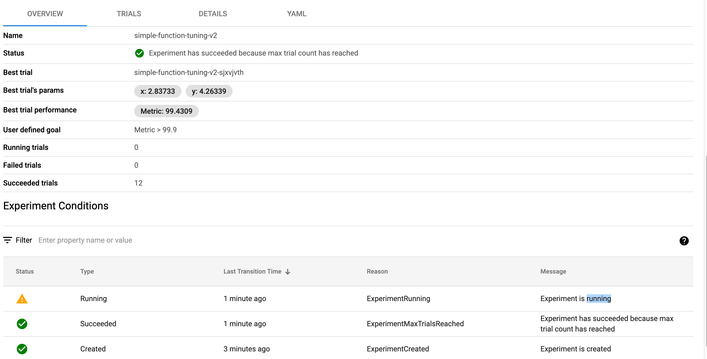Sort by the Type column header
Screen dimensions: 707x359
(x=87, y=271)
